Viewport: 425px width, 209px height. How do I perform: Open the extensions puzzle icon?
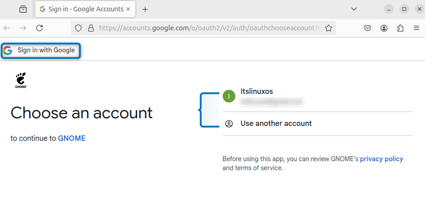pos(401,28)
